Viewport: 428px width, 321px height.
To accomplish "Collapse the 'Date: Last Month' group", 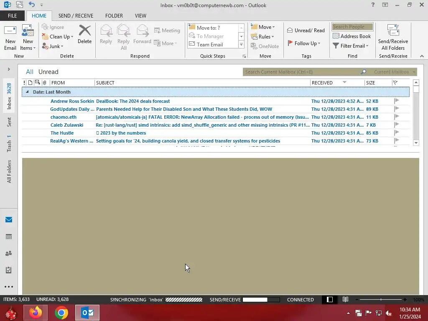I will [x=27, y=92].
